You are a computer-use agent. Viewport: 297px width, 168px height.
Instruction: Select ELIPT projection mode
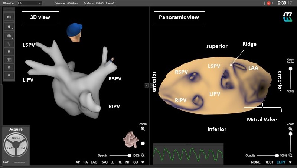tap(282, 162)
